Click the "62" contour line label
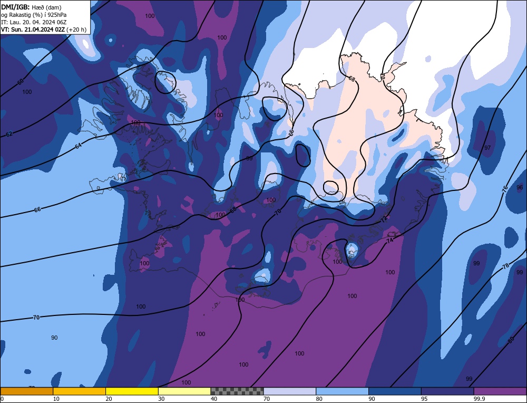527x403 pixels. pyautogui.click(x=9, y=134)
